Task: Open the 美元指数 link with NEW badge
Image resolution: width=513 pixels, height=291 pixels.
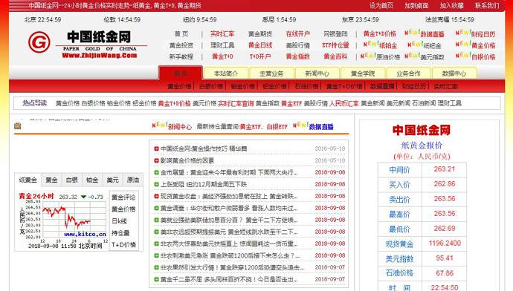Action: (432, 57)
